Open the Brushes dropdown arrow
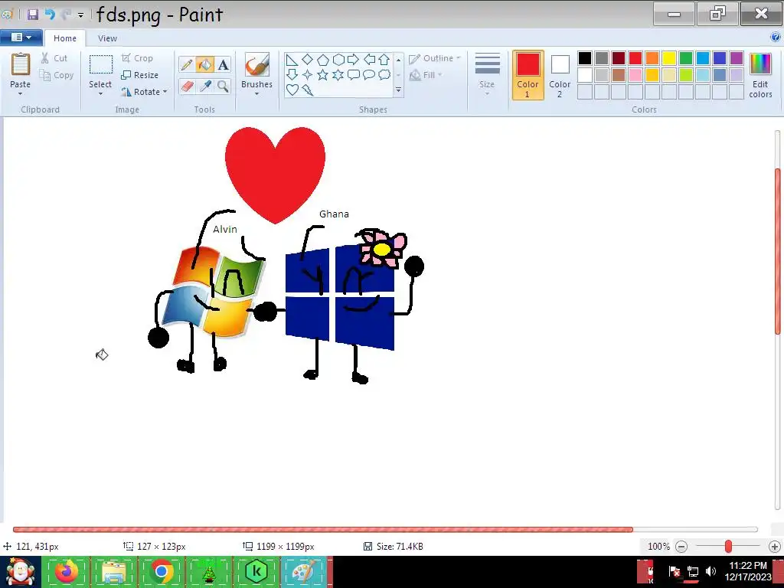 click(x=257, y=94)
